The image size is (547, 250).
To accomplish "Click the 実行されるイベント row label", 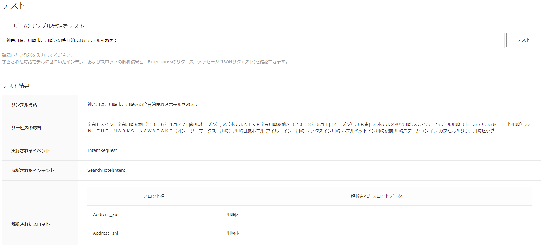I will [x=31, y=151].
